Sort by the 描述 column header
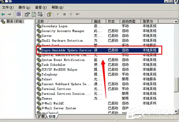 point(99,21)
